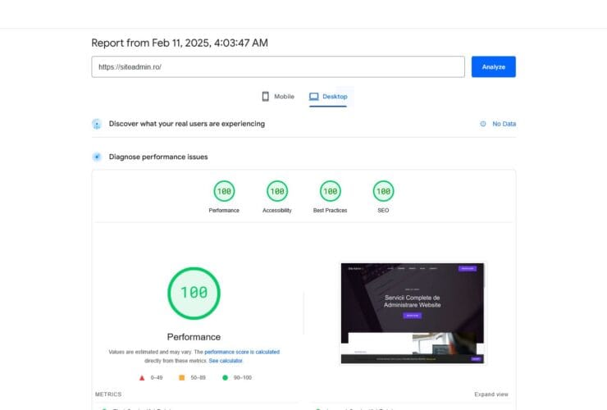
Task: Select the Desktop tab label
Action: [x=335, y=97]
